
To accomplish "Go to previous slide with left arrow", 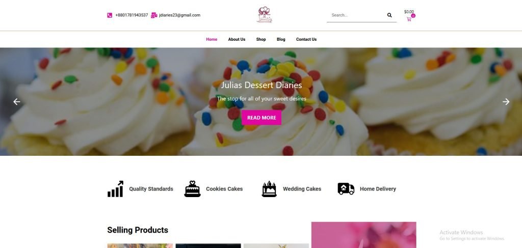I will tap(17, 102).
